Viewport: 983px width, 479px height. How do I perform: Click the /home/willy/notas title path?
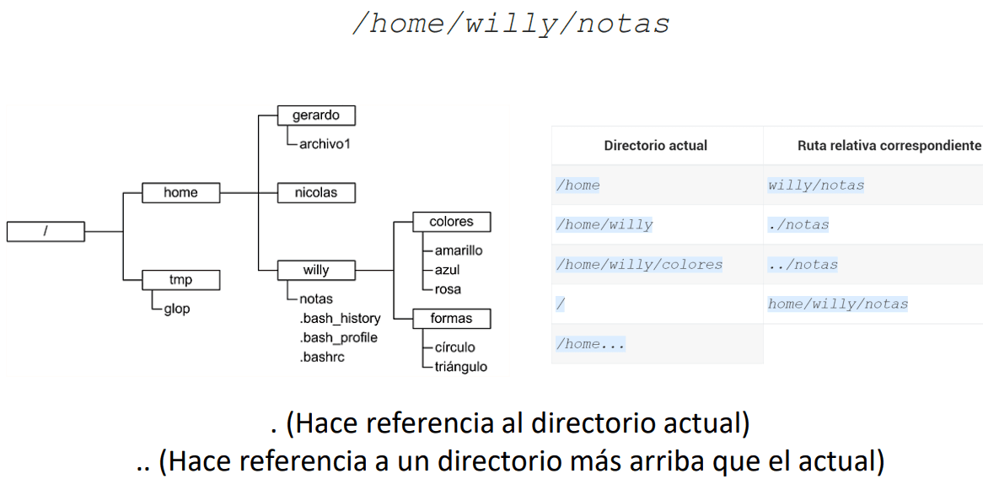click(x=511, y=24)
